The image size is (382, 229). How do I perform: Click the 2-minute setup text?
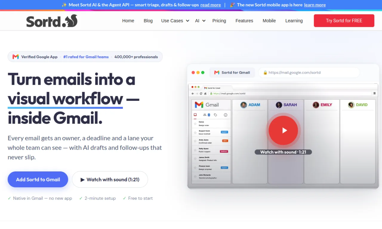(100, 198)
